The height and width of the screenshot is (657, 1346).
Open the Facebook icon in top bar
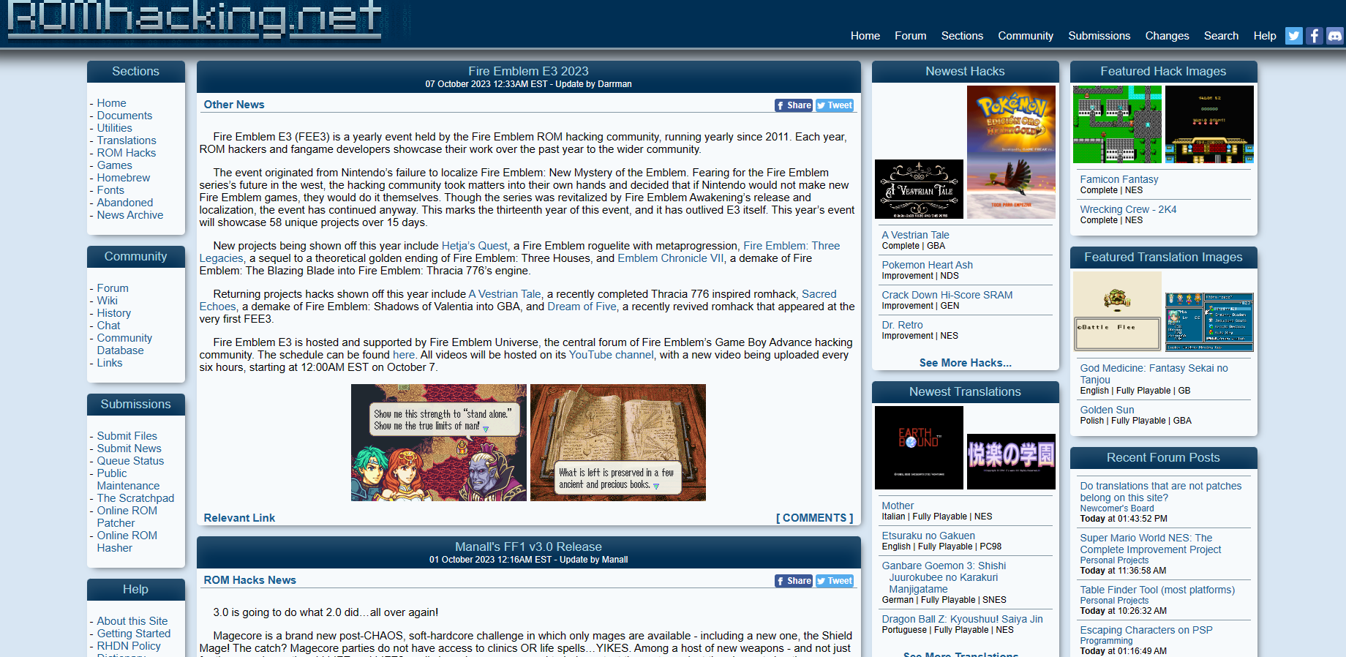click(x=1315, y=36)
